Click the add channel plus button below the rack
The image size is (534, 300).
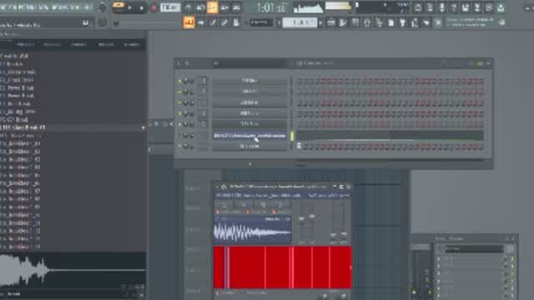click(250, 164)
